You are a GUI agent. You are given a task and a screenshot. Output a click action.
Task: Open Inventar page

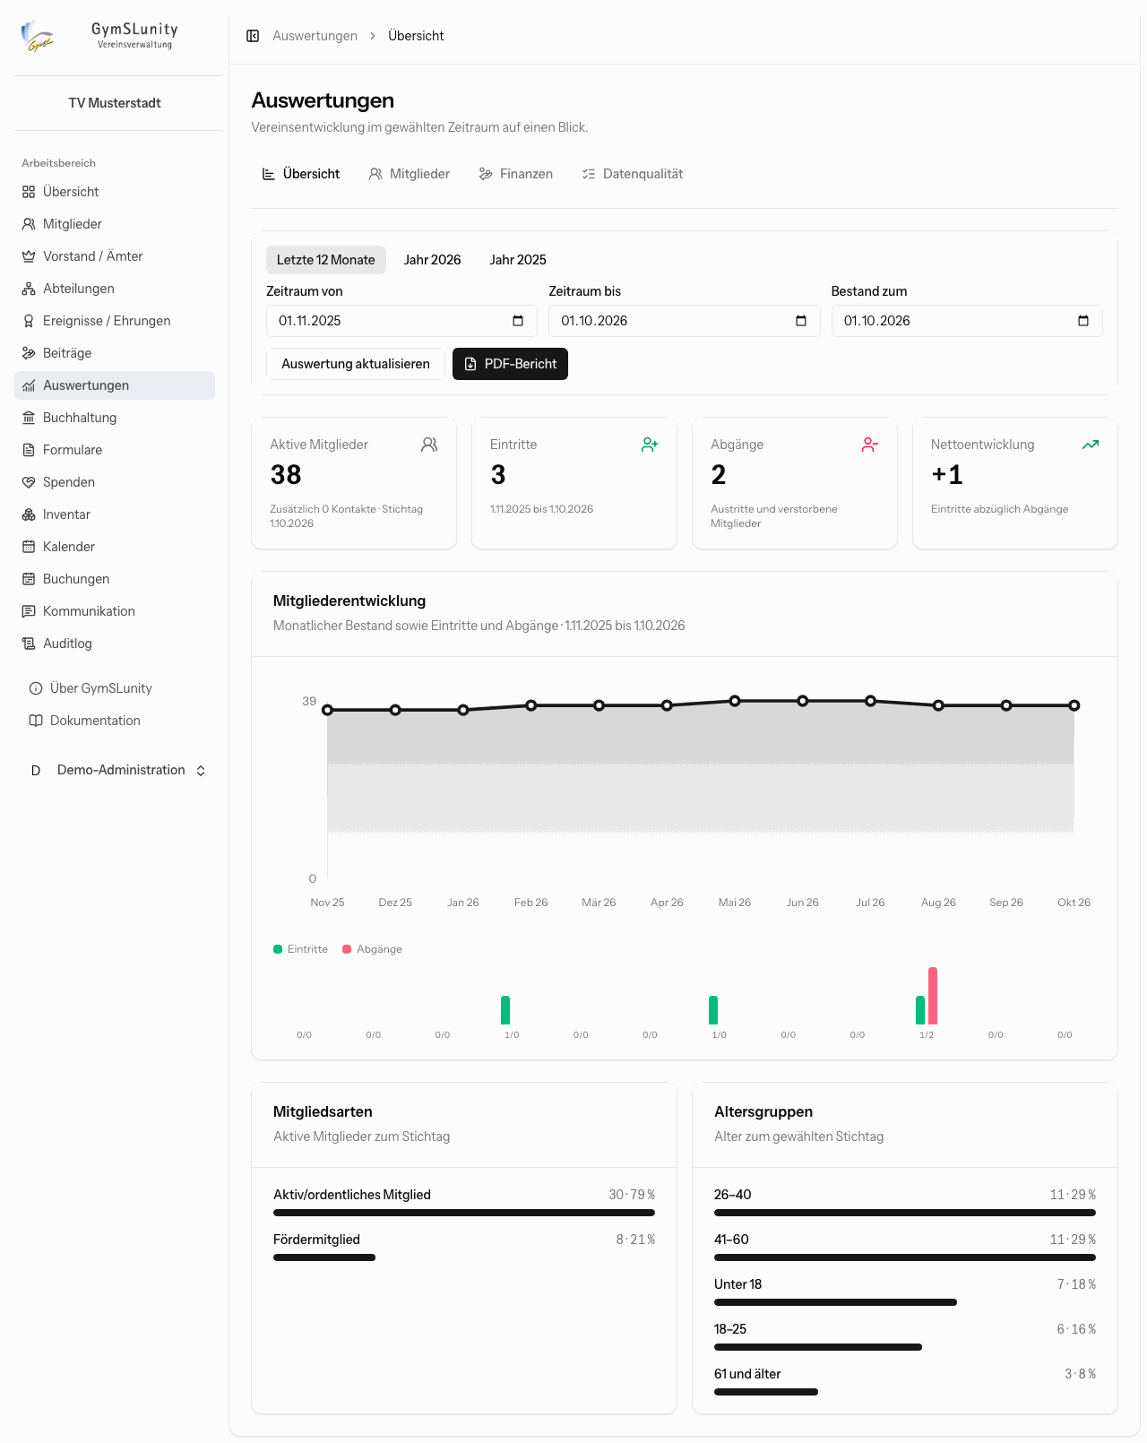(x=115, y=514)
